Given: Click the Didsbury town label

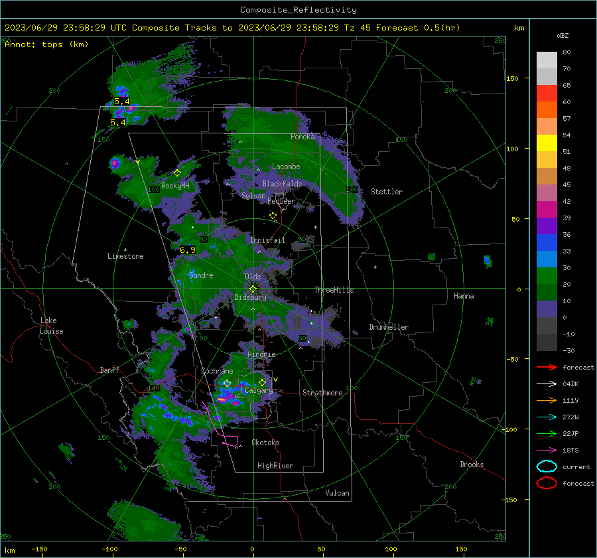Looking at the screenshot, I should pos(250,297).
